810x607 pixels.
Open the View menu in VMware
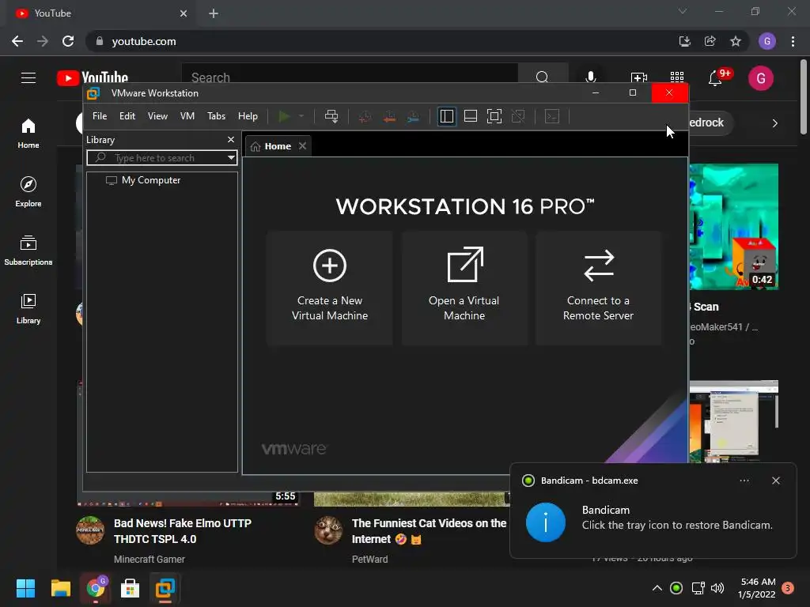pyautogui.click(x=157, y=116)
